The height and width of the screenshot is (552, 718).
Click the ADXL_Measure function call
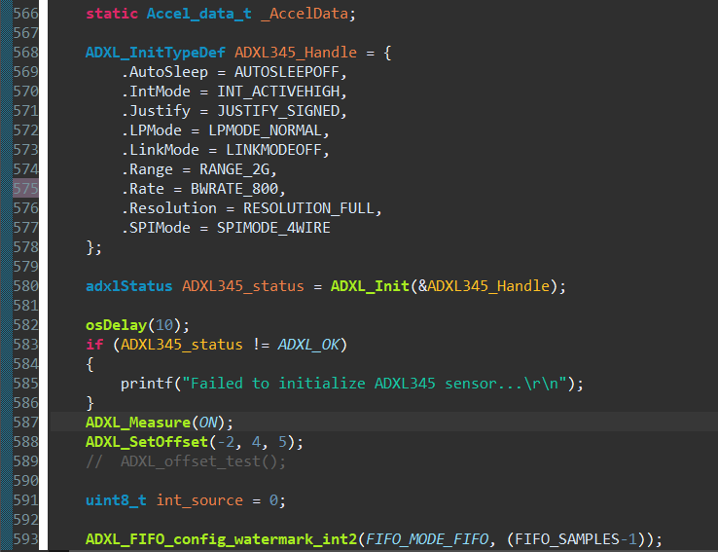click(x=138, y=423)
